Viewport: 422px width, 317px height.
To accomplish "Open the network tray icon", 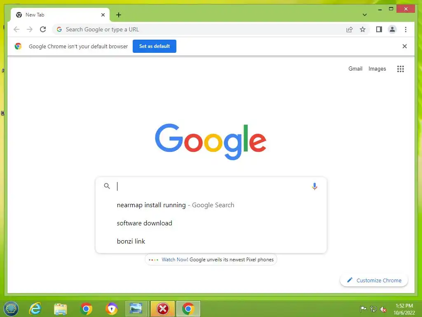I will click(x=373, y=309).
